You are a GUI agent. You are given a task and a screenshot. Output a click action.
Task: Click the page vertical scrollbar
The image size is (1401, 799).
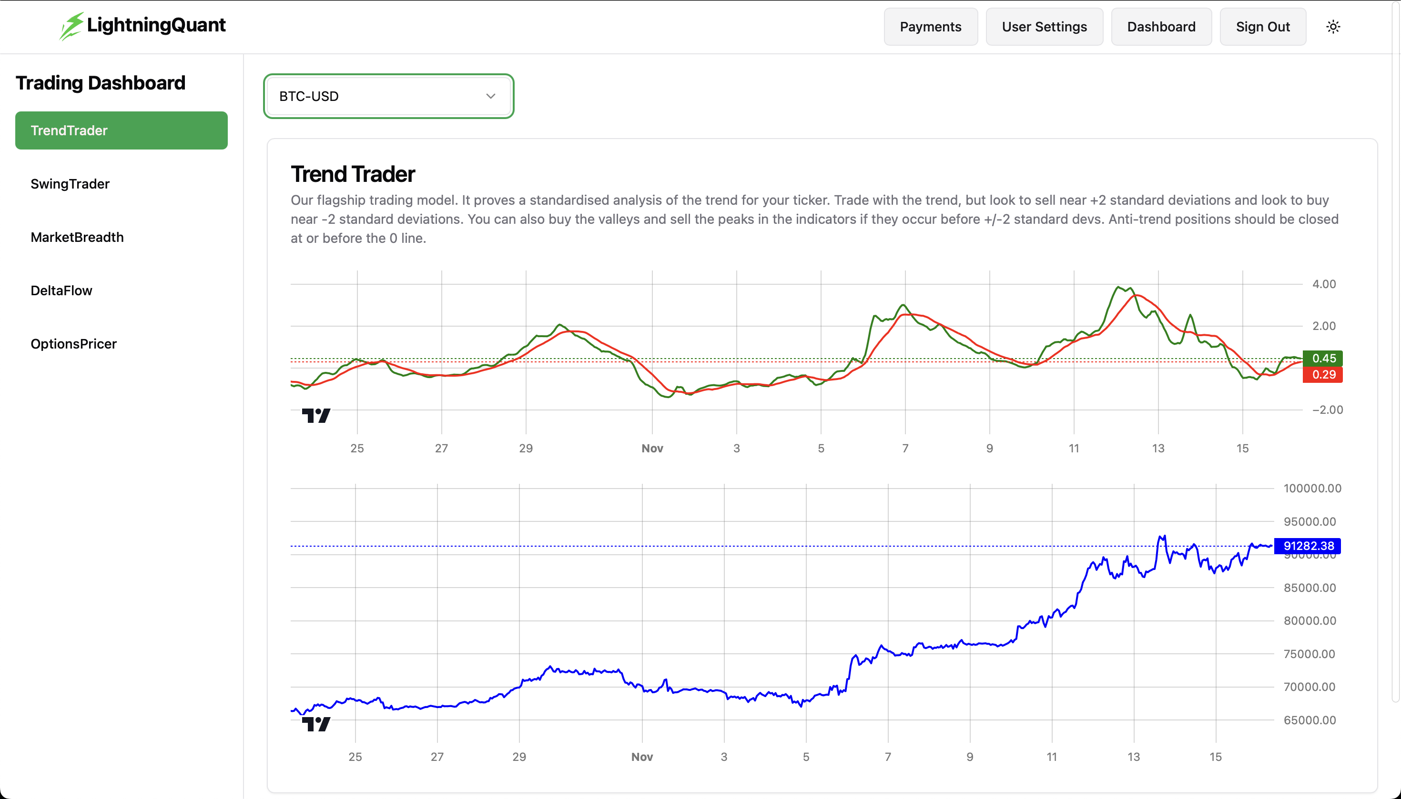point(1396,351)
